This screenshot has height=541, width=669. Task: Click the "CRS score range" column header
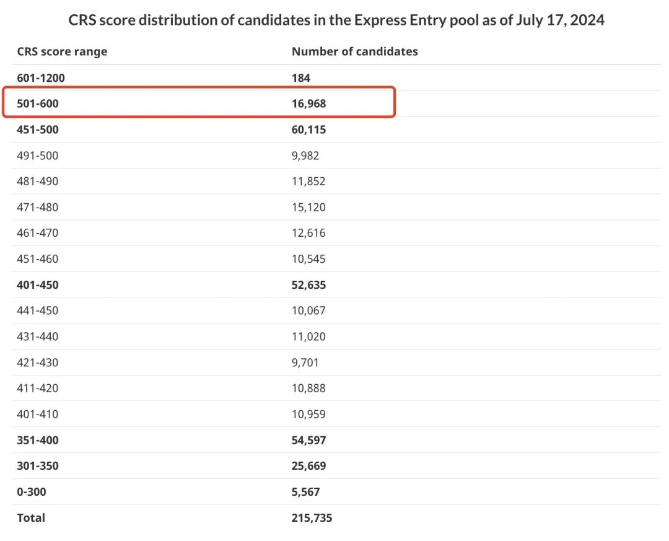tap(62, 51)
